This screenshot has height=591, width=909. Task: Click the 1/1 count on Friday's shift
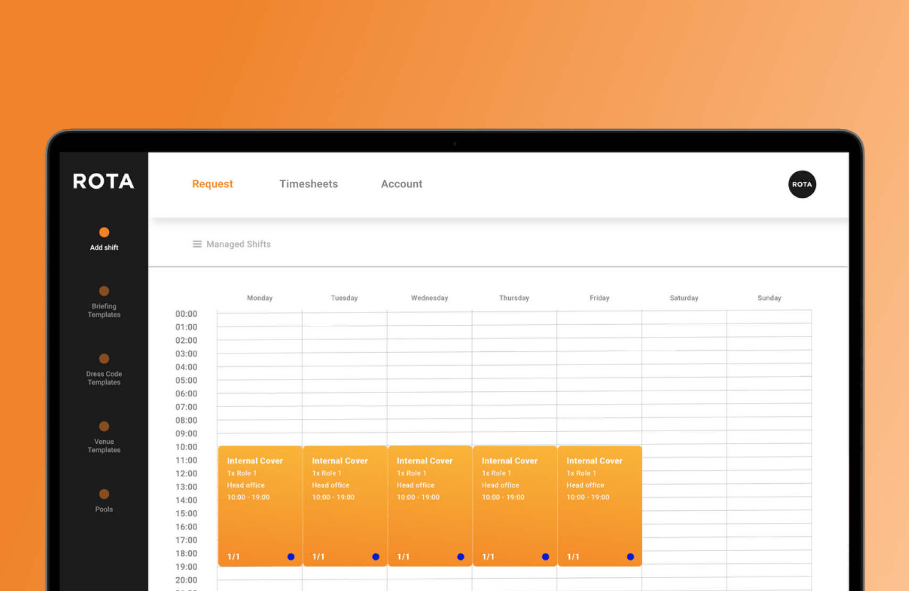coord(573,556)
